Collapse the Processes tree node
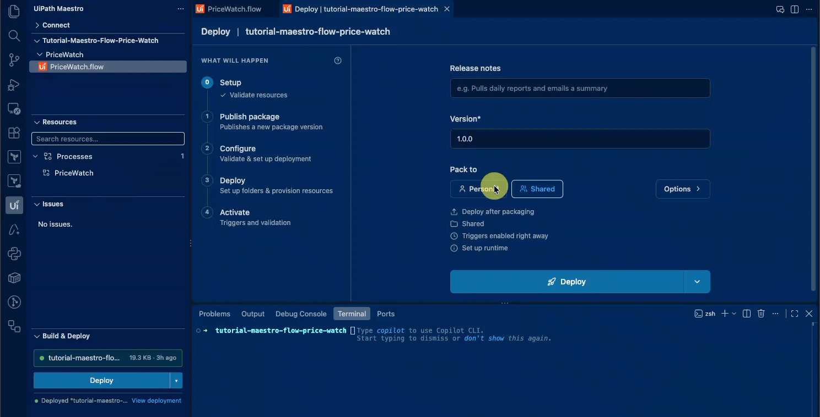 pyautogui.click(x=36, y=156)
